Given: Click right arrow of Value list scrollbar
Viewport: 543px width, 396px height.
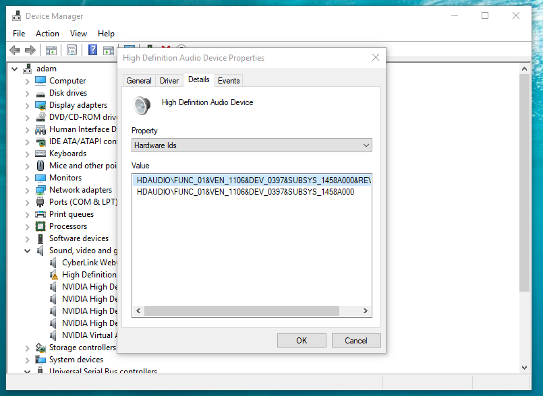Looking at the screenshot, I should click(x=366, y=311).
